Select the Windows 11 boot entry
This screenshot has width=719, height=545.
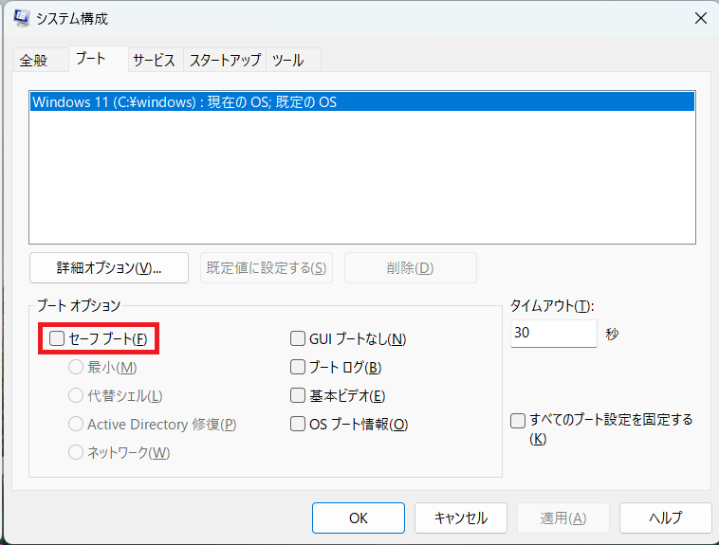[362, 101]
